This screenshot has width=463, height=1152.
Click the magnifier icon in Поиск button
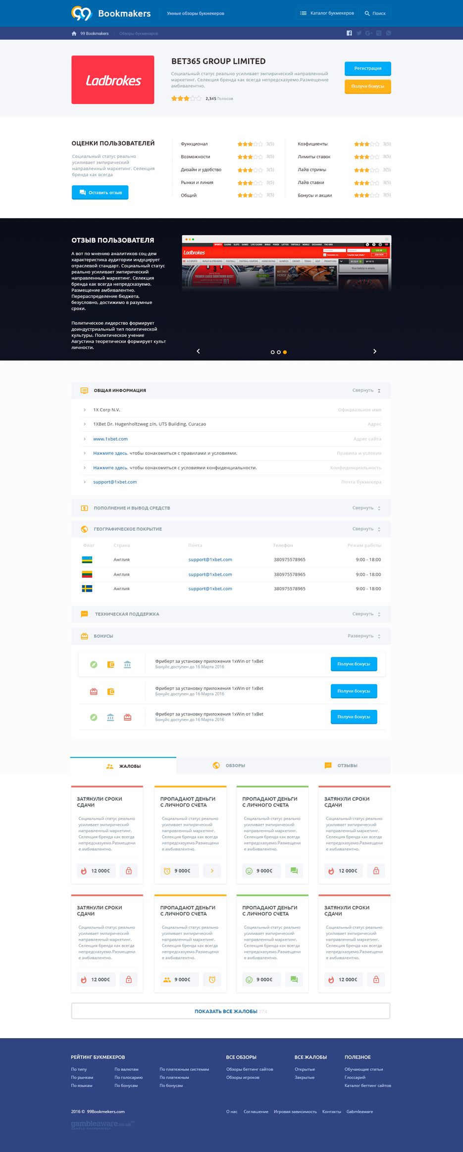(367, 13)
